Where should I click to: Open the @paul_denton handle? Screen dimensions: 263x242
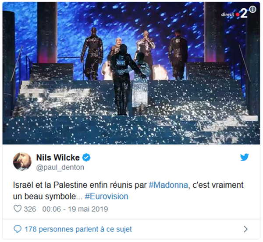click(60, 167)
